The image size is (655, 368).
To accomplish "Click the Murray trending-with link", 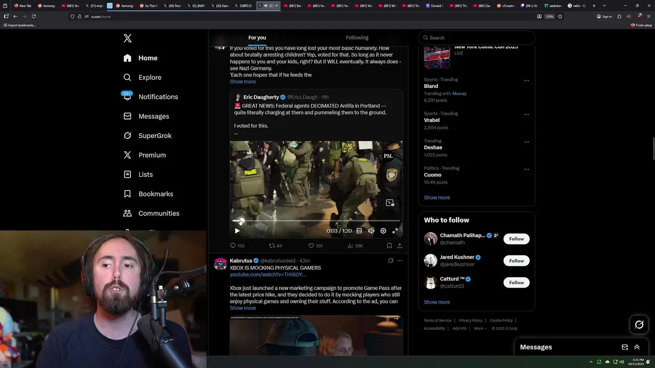I will (460, 94).
